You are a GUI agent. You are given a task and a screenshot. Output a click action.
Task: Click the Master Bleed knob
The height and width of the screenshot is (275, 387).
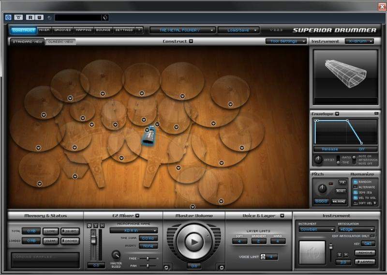click(x=116, y=255)
